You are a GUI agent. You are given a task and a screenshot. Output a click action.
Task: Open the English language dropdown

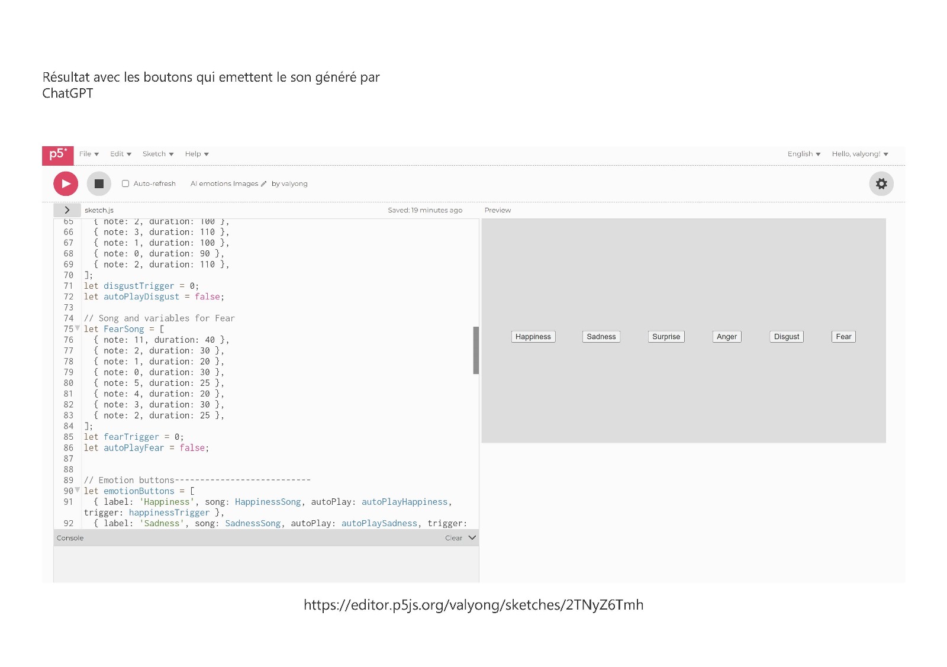[803, 154]
